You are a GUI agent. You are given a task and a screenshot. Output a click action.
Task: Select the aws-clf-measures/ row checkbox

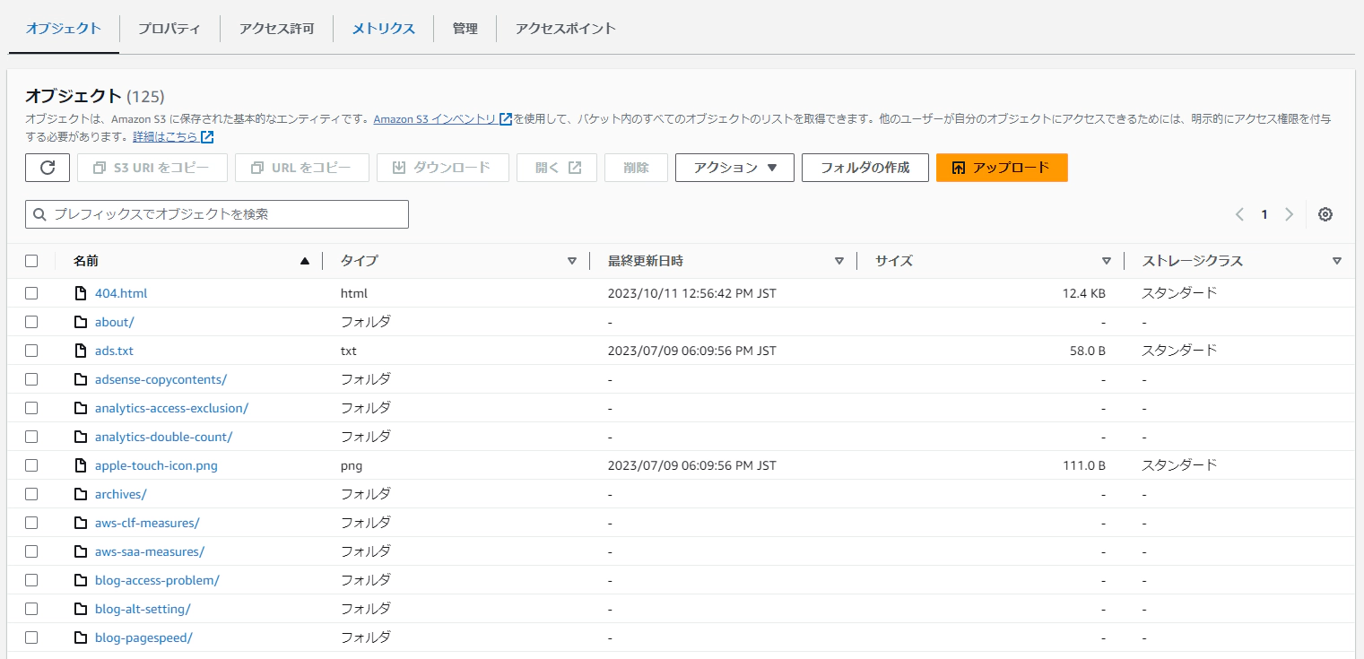tap(31, 523)
